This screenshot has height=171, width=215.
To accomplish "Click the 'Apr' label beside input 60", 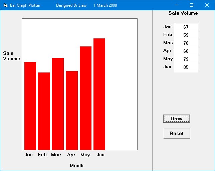I will [167, 51].
